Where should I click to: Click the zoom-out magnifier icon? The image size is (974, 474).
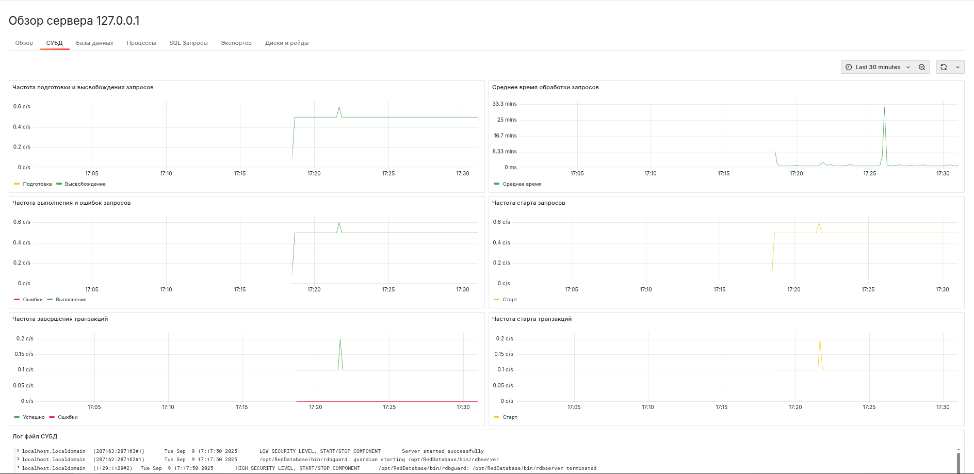tap(922, 67)
